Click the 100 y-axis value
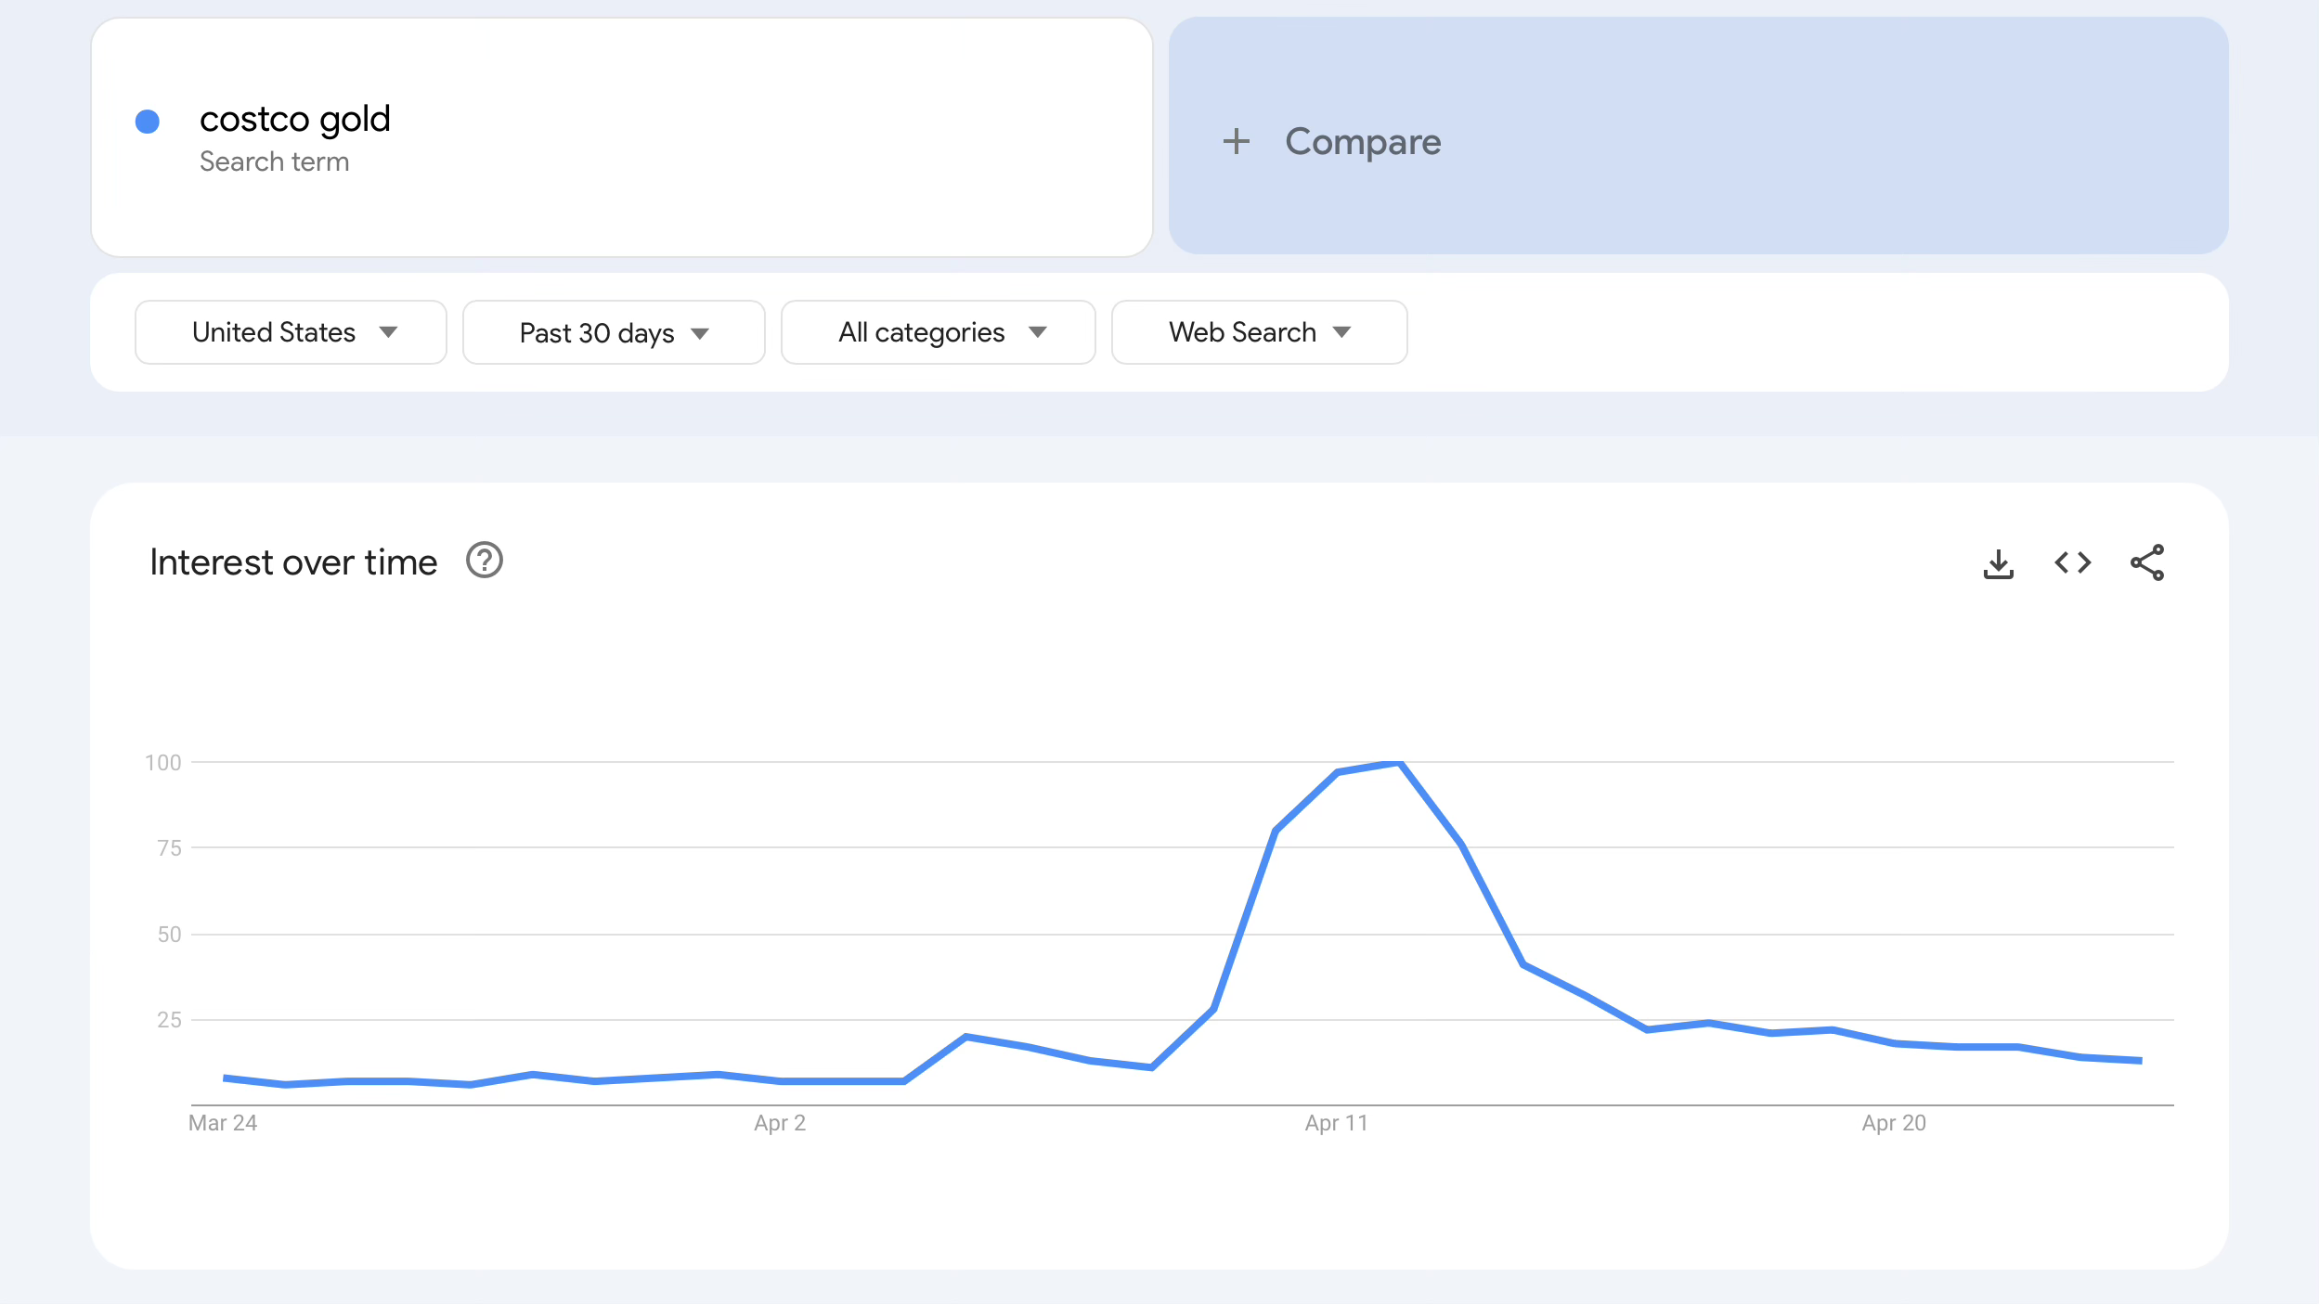Image resolution: width=2319 pixels, height=1304 pixels. 163,763
